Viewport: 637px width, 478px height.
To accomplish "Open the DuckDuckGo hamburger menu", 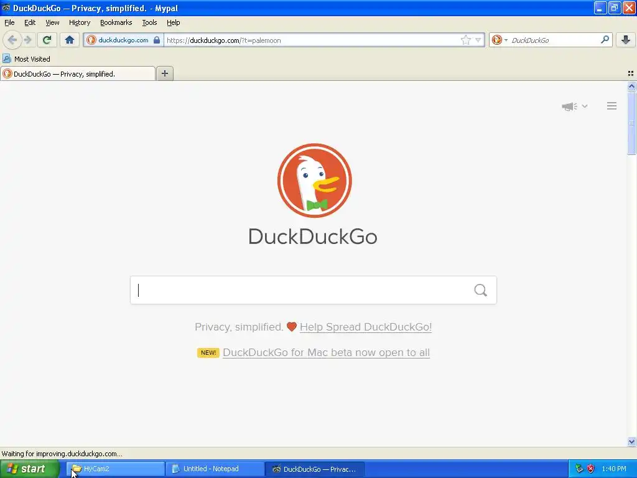I will (612, 106).
